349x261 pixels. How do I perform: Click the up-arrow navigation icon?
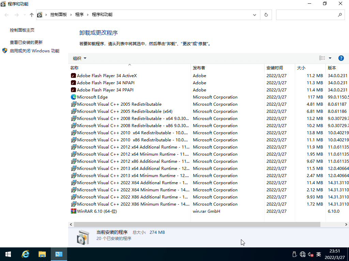31,15
